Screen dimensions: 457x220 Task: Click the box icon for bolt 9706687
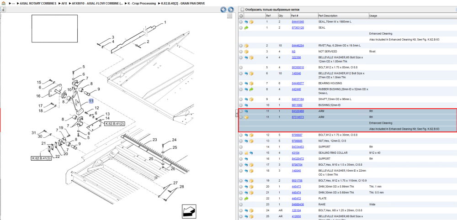pos(251,135)
